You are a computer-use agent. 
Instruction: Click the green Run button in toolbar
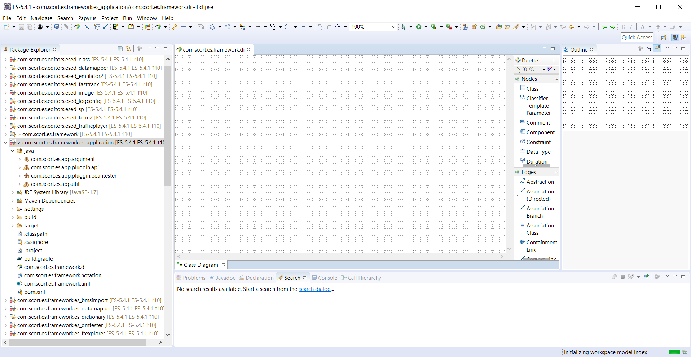tap(418, 27)
